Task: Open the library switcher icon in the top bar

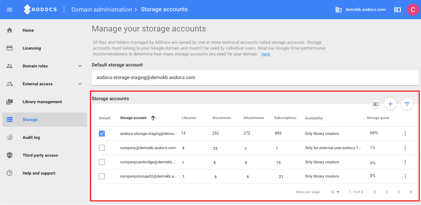Action: (x=397, y=10)
